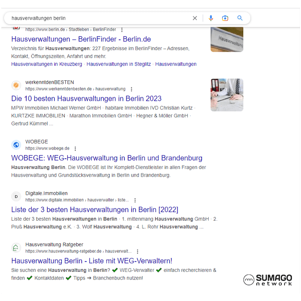Image resolution: width=301 pixels, height=301 pixels.
Task: Click the berlin.de Stadtleben BerlinFinder breadcrumb URL
Action: (71, 30)
